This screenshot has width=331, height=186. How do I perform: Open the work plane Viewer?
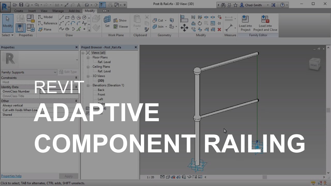point(121,26)
